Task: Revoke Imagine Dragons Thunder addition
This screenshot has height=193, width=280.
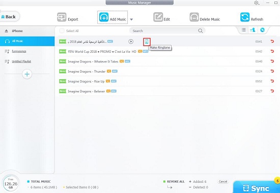Action: (x=272, y=71)
